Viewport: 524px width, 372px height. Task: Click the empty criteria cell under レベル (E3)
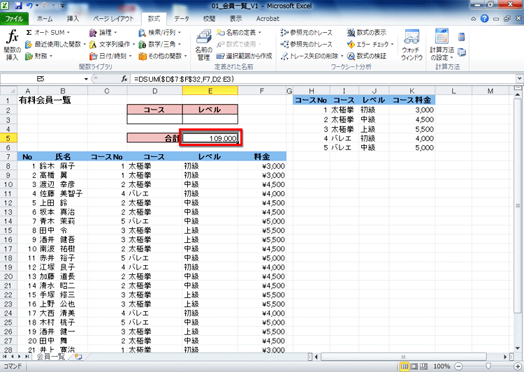(210, 119)
